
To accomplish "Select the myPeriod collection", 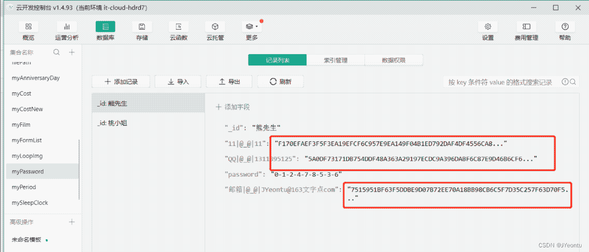I will pos(24,187).
